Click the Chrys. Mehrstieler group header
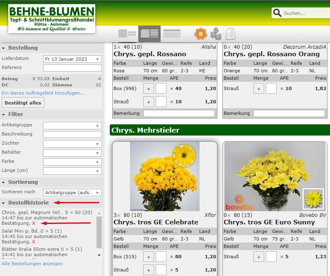330x276 pixels. [220, 130]
